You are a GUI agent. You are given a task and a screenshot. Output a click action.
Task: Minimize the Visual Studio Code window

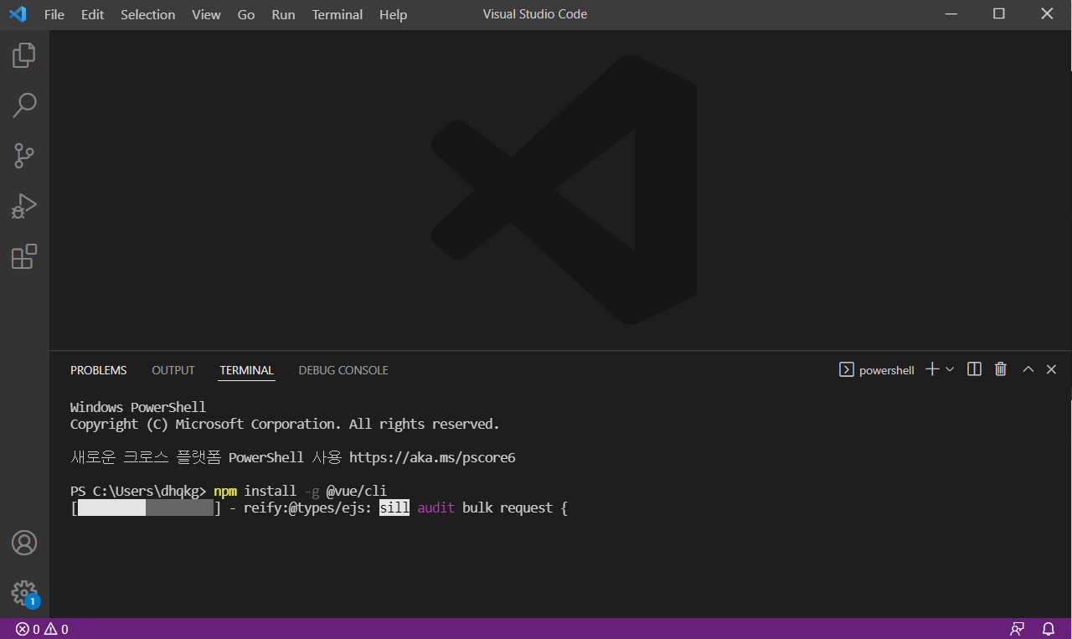point(950,14)
